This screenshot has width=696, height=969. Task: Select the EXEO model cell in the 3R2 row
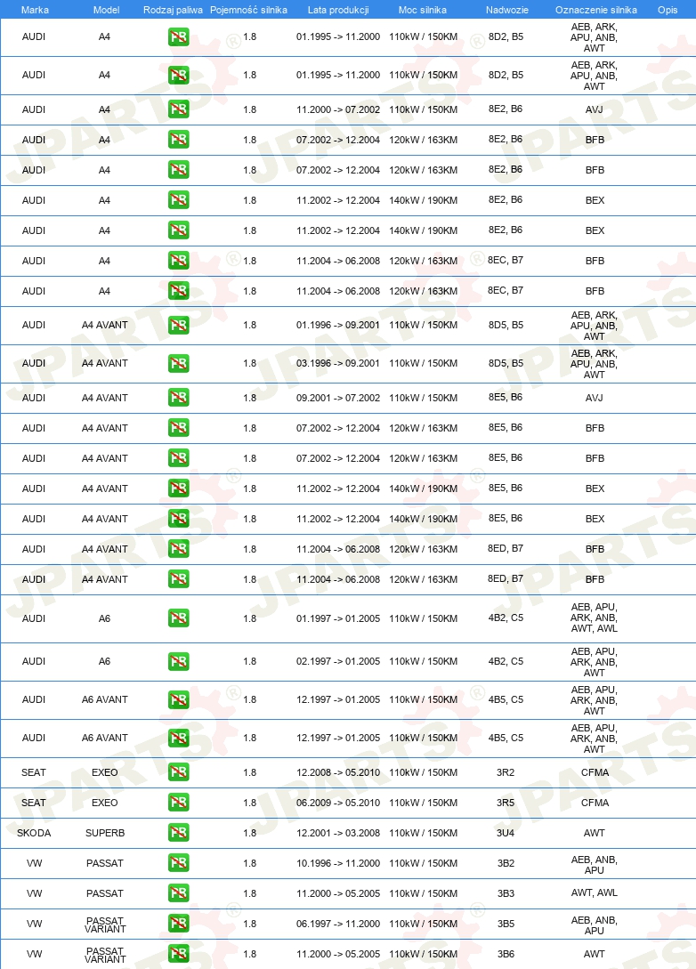point(104,772)
